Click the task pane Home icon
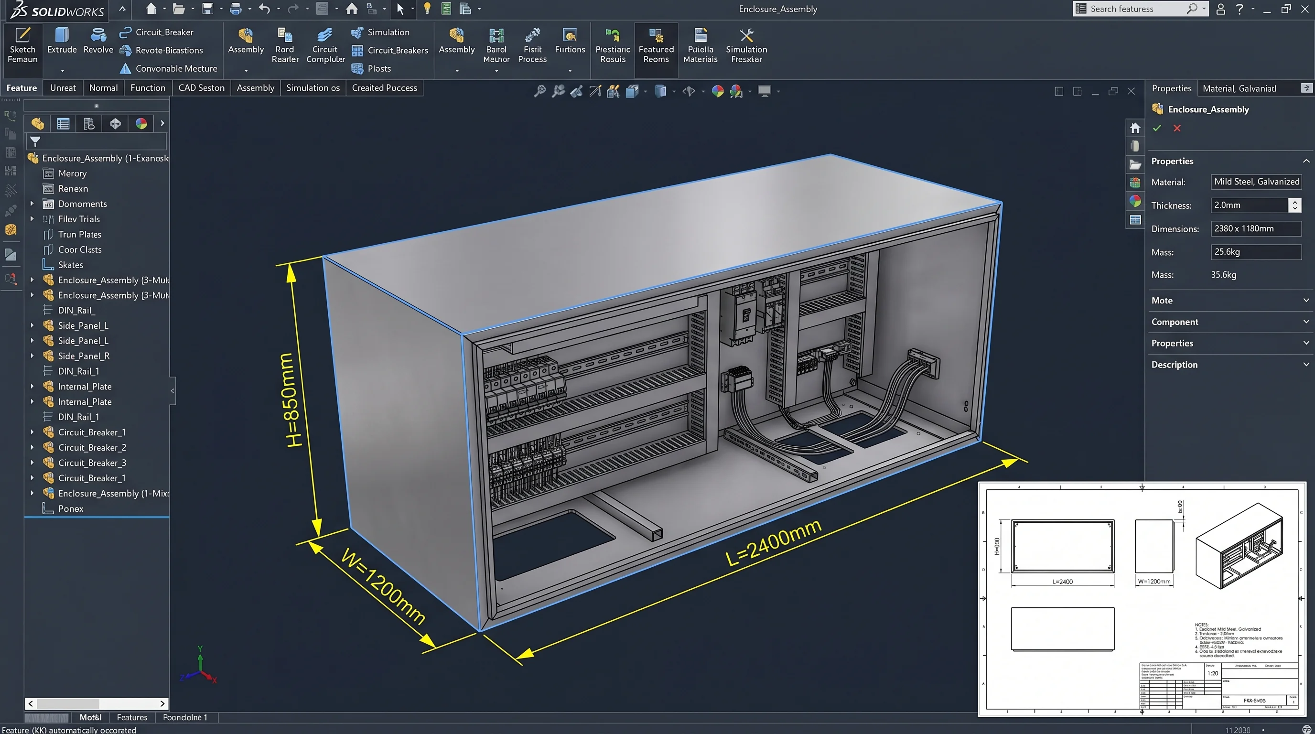The height and width of the screenshot is (734, 1315). tap(1135, 128)
